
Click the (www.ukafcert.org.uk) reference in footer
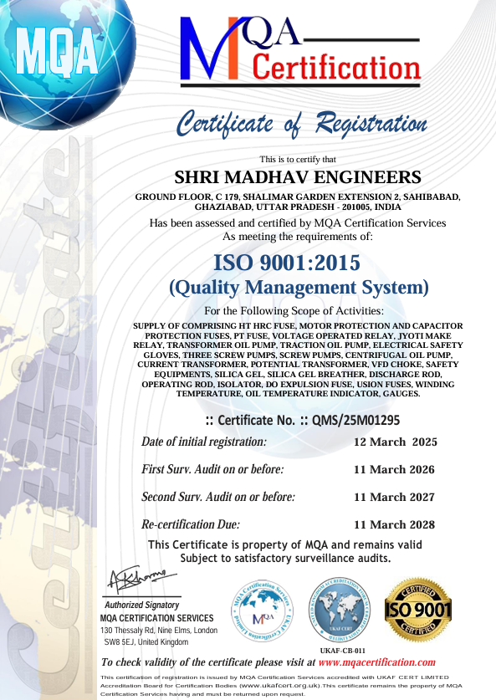[281, 685]
